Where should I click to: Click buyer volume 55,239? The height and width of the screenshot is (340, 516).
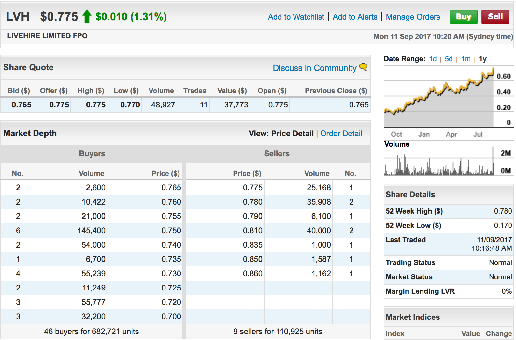point(93,274)
